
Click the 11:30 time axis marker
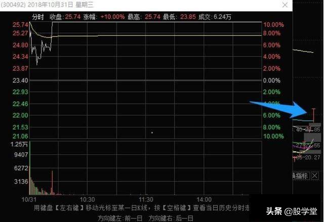tap(146, 200)
